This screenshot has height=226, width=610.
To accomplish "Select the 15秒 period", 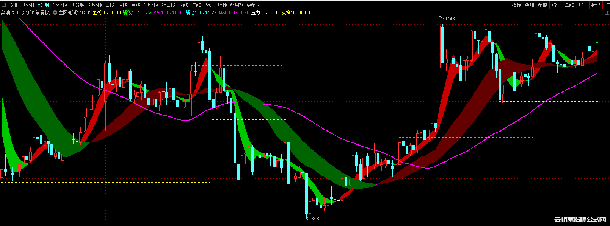I will pos(222,5).
